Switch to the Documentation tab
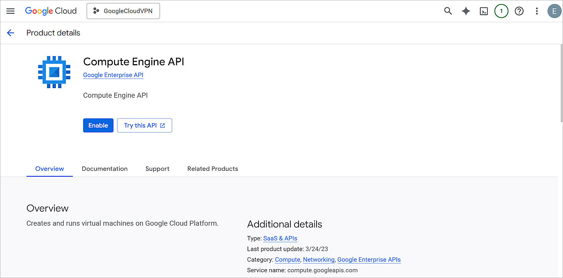 [x=105, y=168]
